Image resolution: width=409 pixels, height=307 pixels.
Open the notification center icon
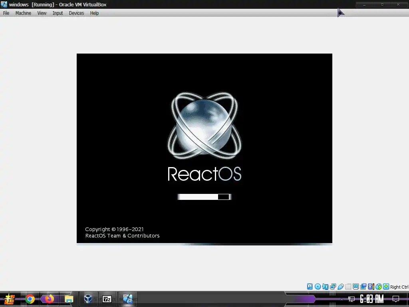pos(396,299)
